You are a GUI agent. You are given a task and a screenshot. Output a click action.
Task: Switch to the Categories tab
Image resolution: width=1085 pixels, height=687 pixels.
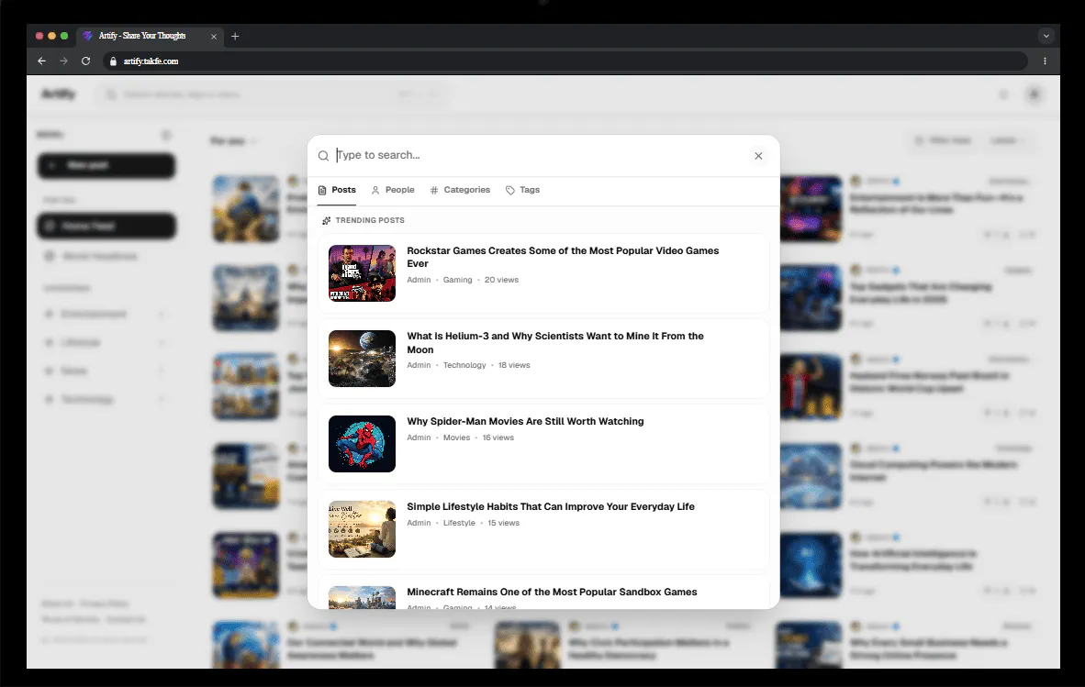pos(460,190)
